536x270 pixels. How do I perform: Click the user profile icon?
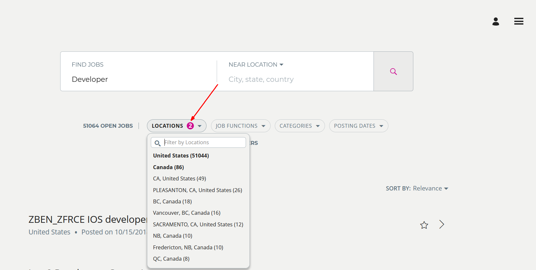[x=496, y=22]
